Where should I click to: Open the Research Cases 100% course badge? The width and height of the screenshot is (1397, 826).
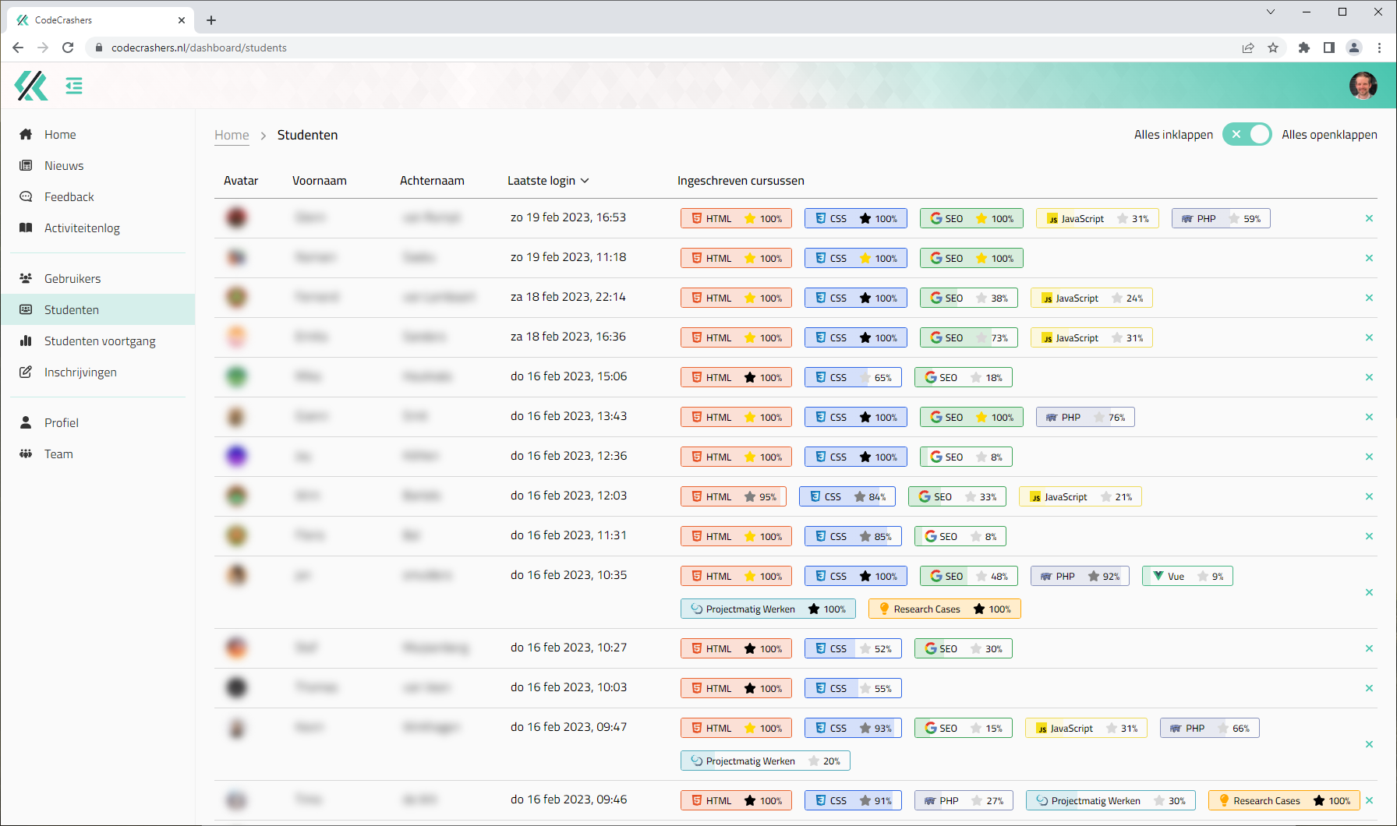[944, 609]
